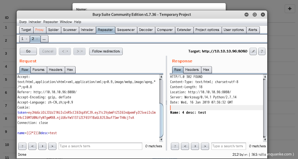298x159 pixels.
Task: Click the Follow redirection button
Action: point(106,51)
